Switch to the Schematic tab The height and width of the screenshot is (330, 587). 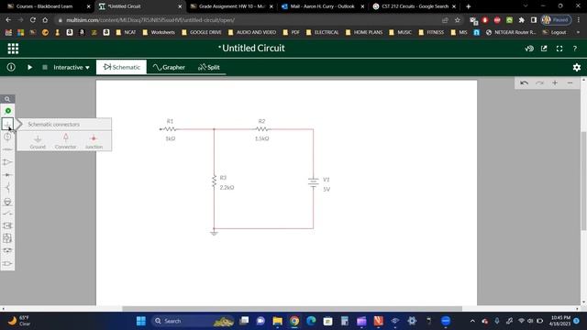point(121,67)
